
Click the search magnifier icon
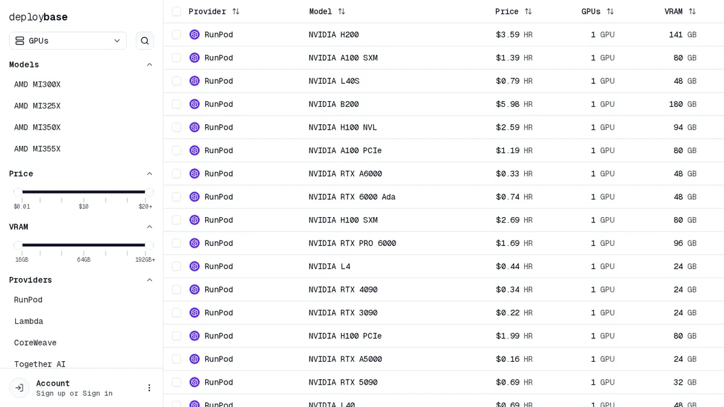point(144,40)
